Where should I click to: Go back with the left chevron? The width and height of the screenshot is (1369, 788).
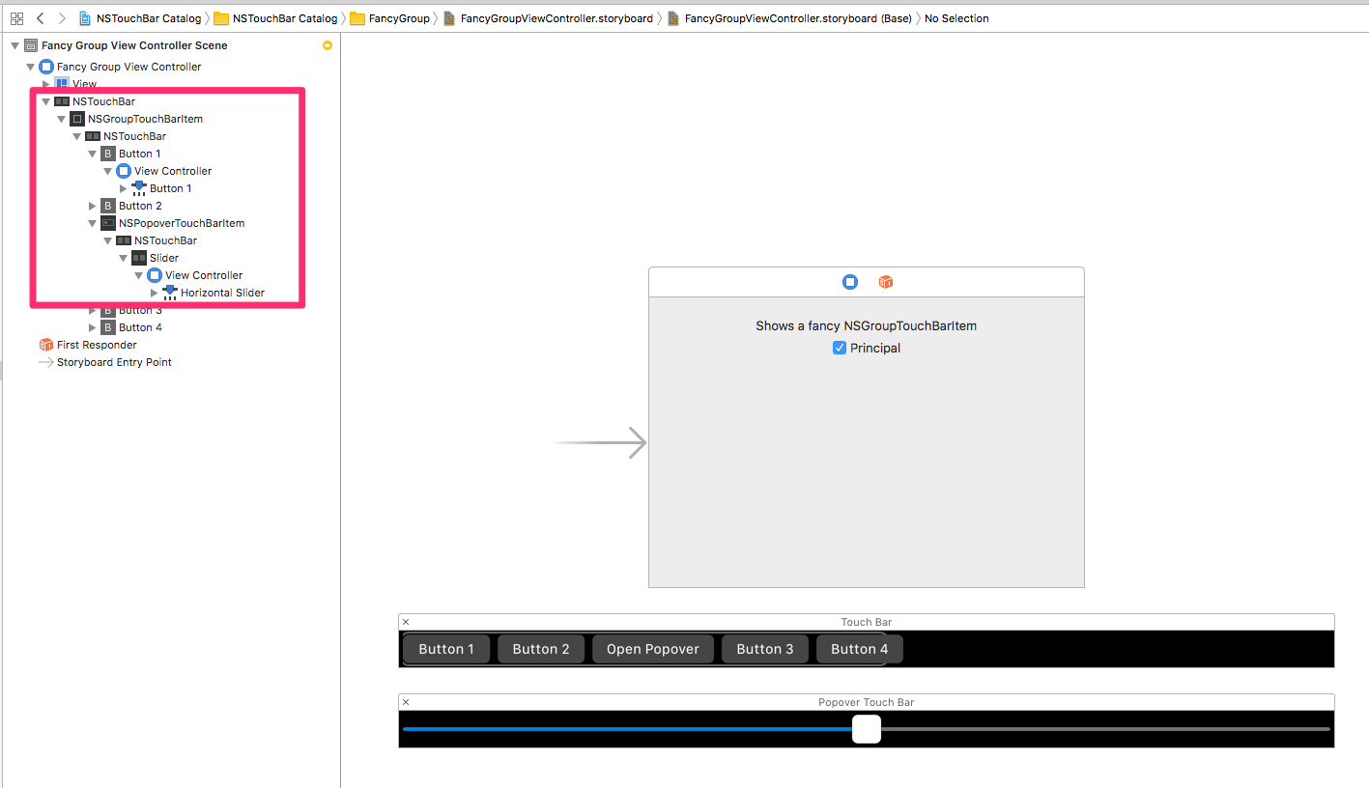coord(40,18)
